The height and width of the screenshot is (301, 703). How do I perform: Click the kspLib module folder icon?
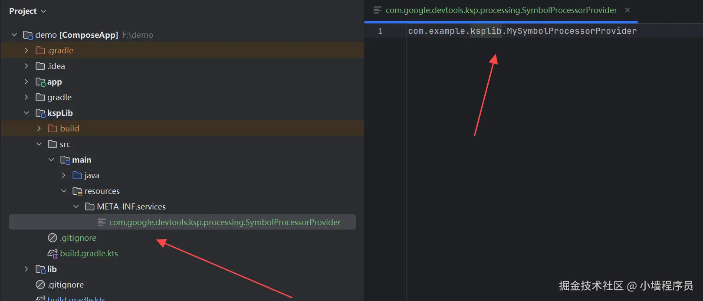point(40,113)
